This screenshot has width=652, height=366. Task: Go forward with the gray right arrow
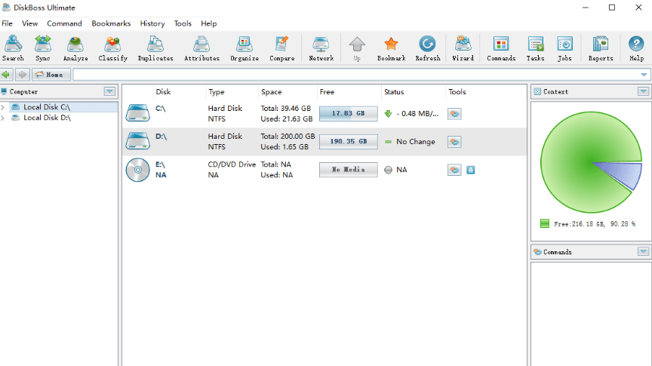tap(22, 75)
